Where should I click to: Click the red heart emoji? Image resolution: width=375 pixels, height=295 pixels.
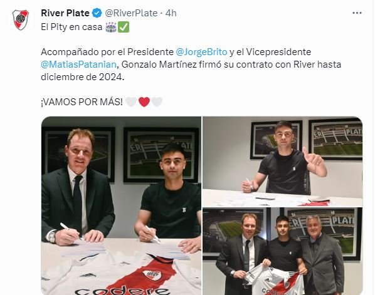pos(144,102)
